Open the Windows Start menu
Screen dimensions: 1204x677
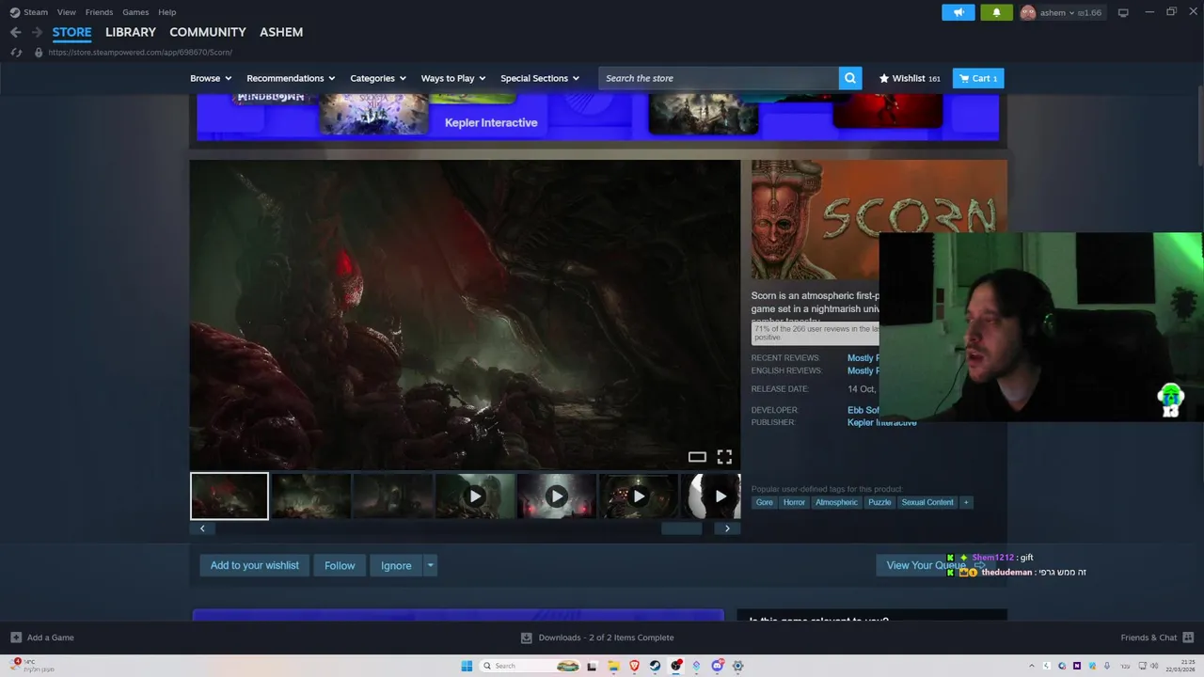pyautogui.click(x=467, y=666)
